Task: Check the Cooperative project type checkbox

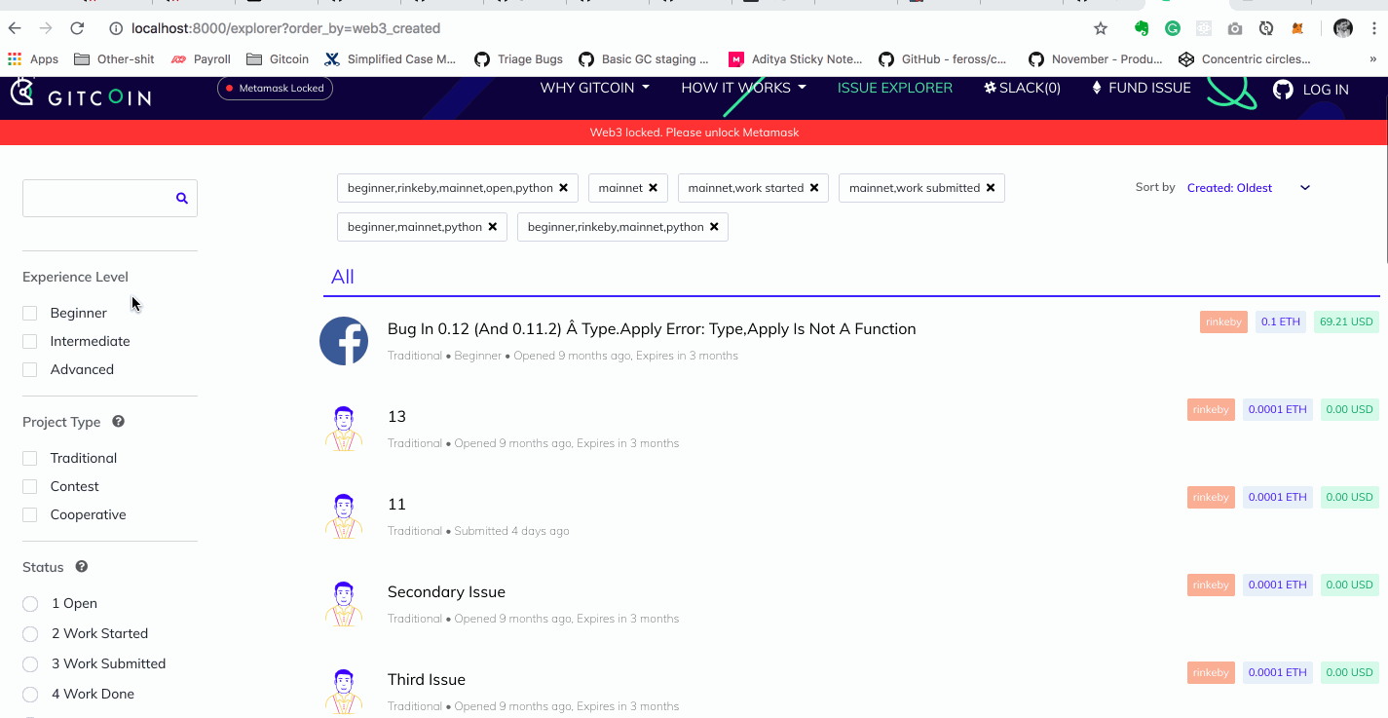Action: [30, 514]
